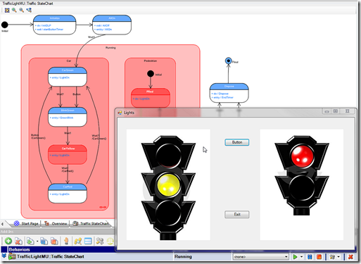
Task: Click the zoom-out magnifier with blue lens
Action: click(x=22, y=10)
